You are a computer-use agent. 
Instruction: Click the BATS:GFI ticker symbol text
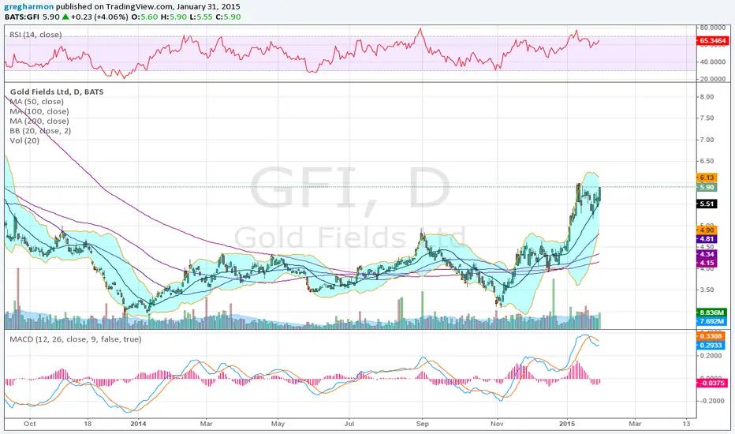22,17
